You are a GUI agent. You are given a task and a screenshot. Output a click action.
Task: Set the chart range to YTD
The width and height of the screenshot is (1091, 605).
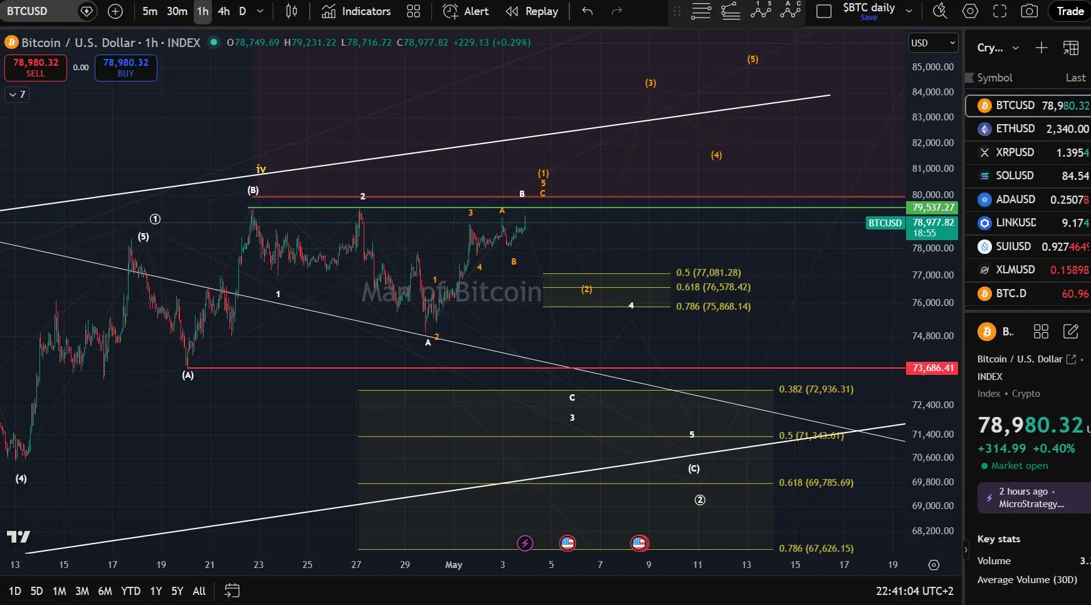click(x=130, y=591)
